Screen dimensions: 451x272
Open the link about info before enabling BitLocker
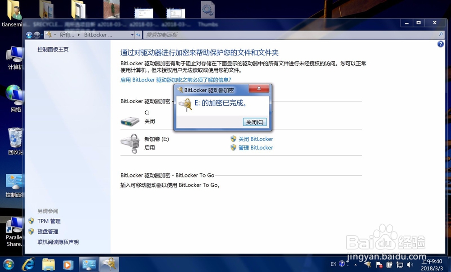(175, 80)
